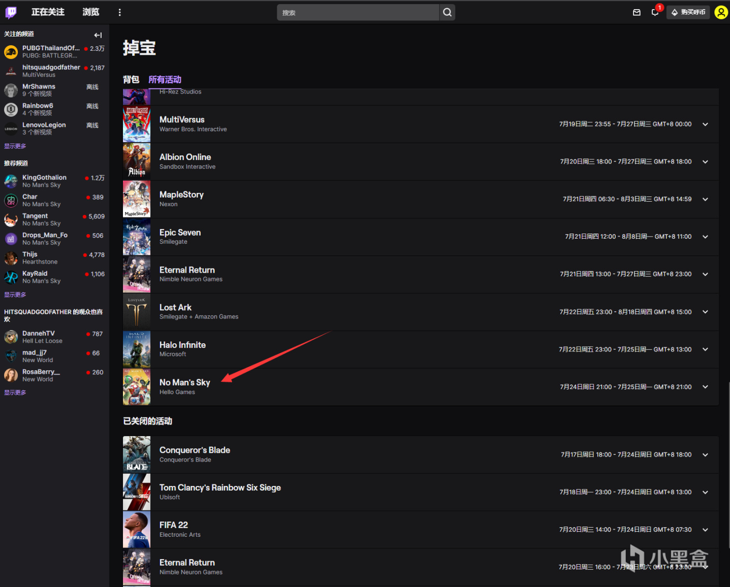Open the notifications bell icon
730x587 pixels.
(x=655, y=12)
